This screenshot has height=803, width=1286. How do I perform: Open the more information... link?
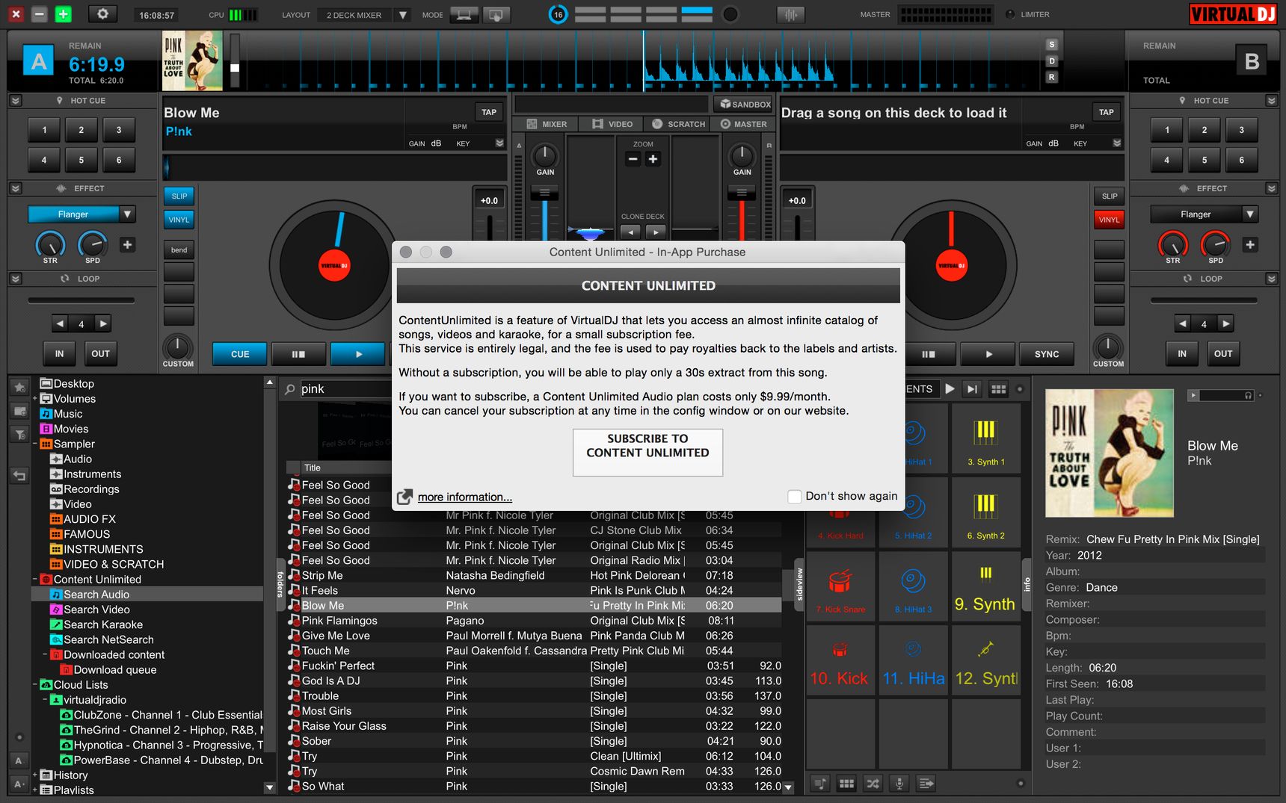(465, 497)
